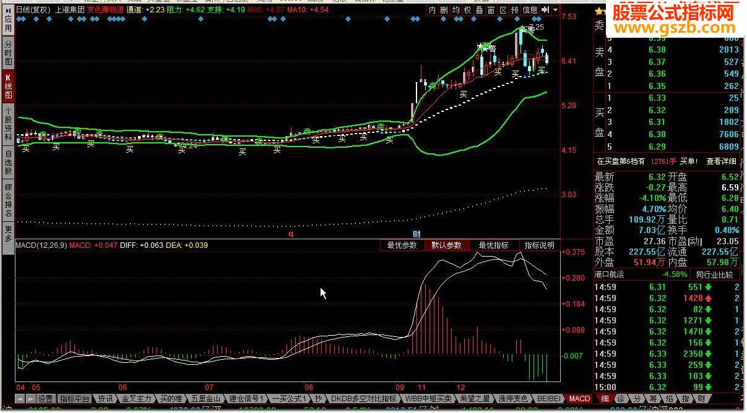747x413 pixels.
Task: Open the 设置 settings tab
Action: pyautogui.click(x=45, y=399)
